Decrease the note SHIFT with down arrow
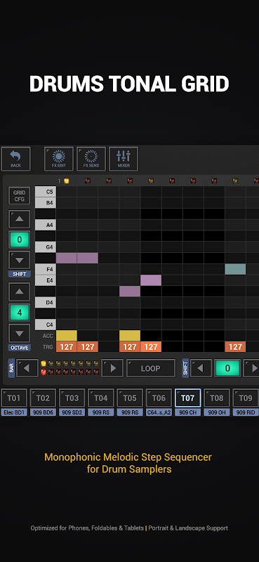 [20, 260]
